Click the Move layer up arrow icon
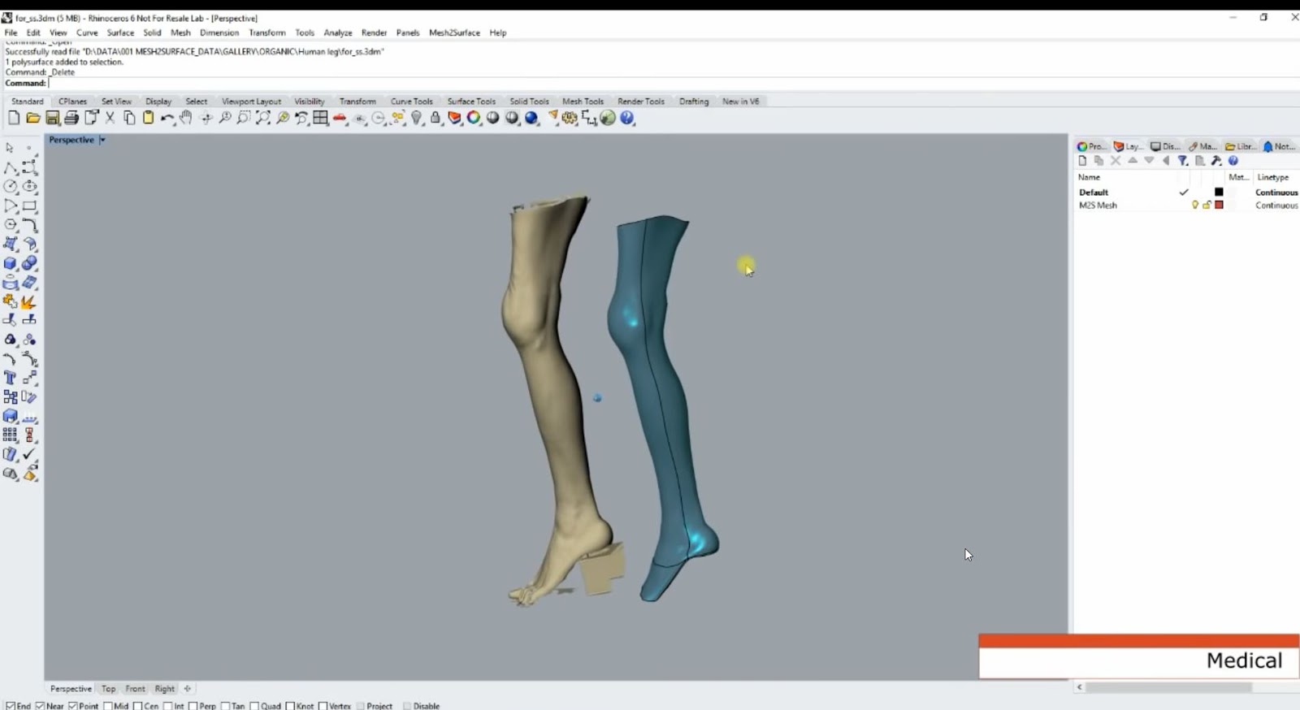 coord(1133,161)
